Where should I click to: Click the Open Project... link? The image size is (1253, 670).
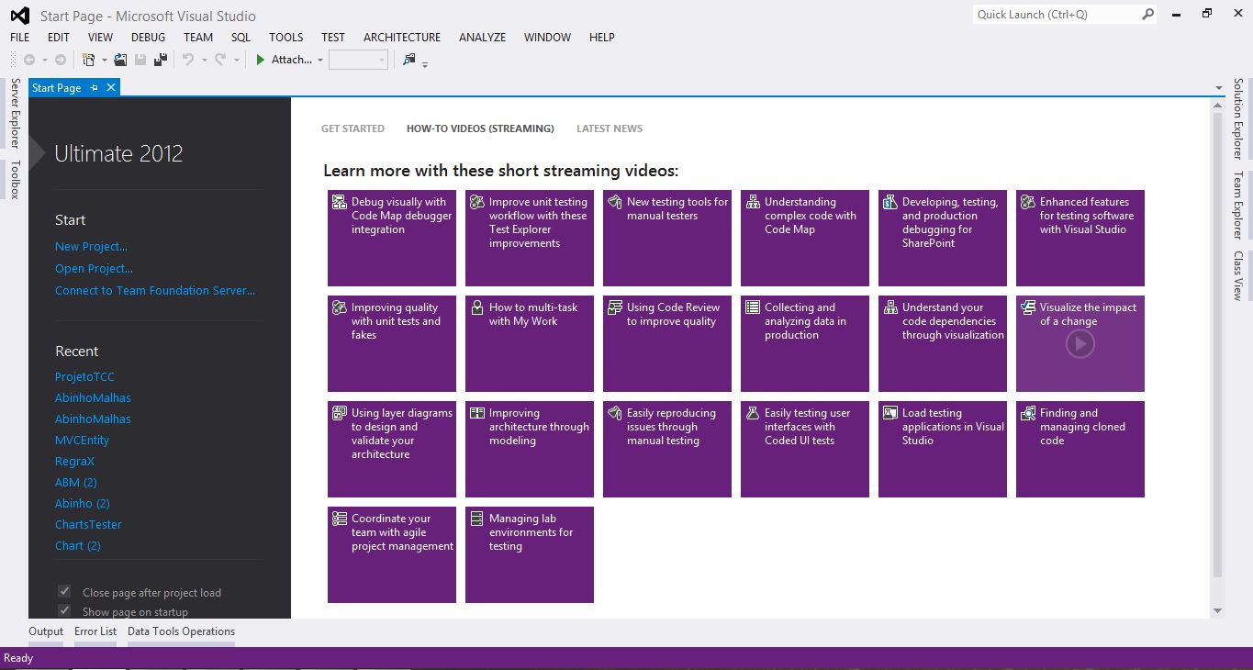[94, 268]
